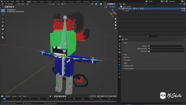Select the Annotate tool

pos(3,34)
